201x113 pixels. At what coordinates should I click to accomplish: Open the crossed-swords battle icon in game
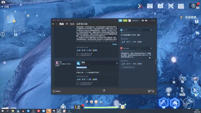171,6
